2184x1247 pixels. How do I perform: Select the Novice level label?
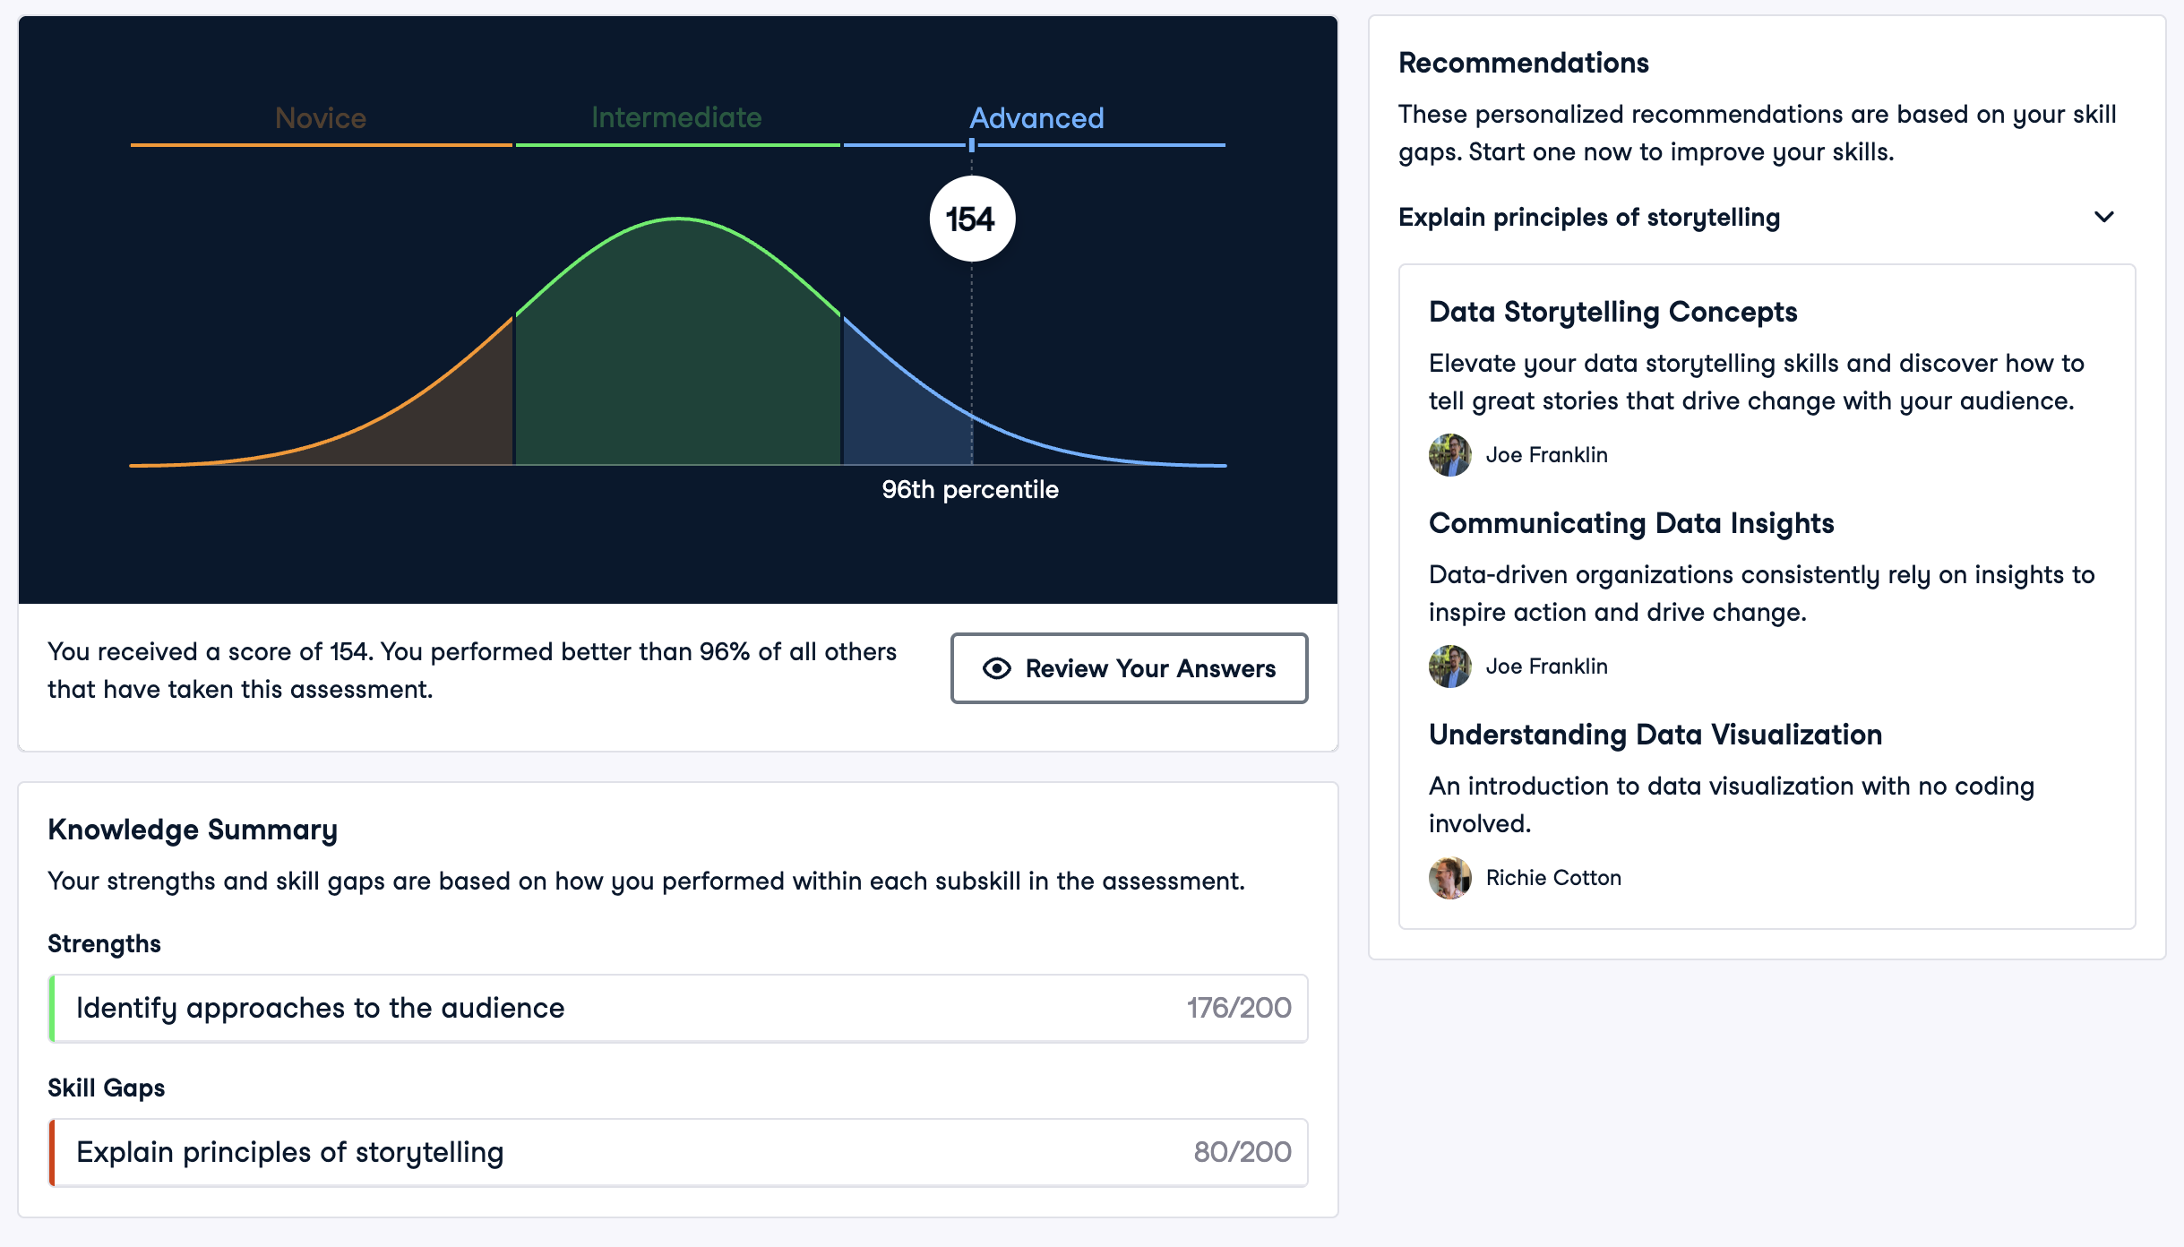coord(321,118)
